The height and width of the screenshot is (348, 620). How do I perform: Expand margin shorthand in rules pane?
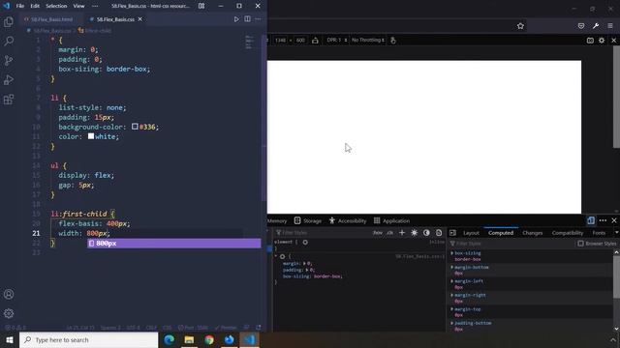[x=304, y=263]
